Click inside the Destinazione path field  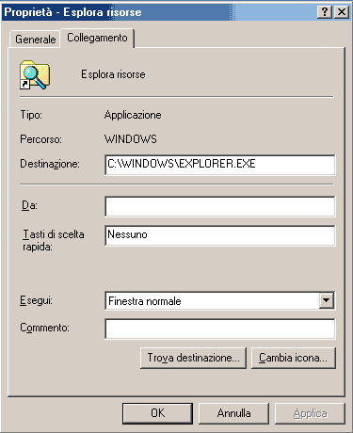pyautogui.click(x=220, y=165)
